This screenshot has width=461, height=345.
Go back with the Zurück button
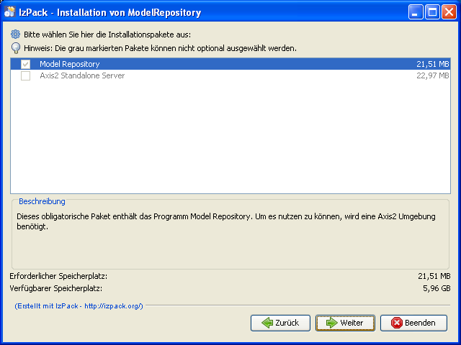pyautogui.click(x=280, y=323)
